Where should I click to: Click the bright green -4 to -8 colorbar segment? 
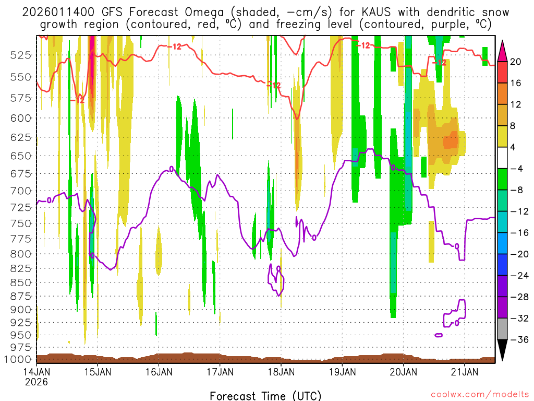coord(502,180)
